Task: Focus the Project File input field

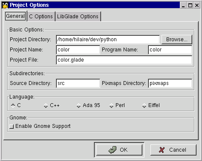Action: [124, 60]
